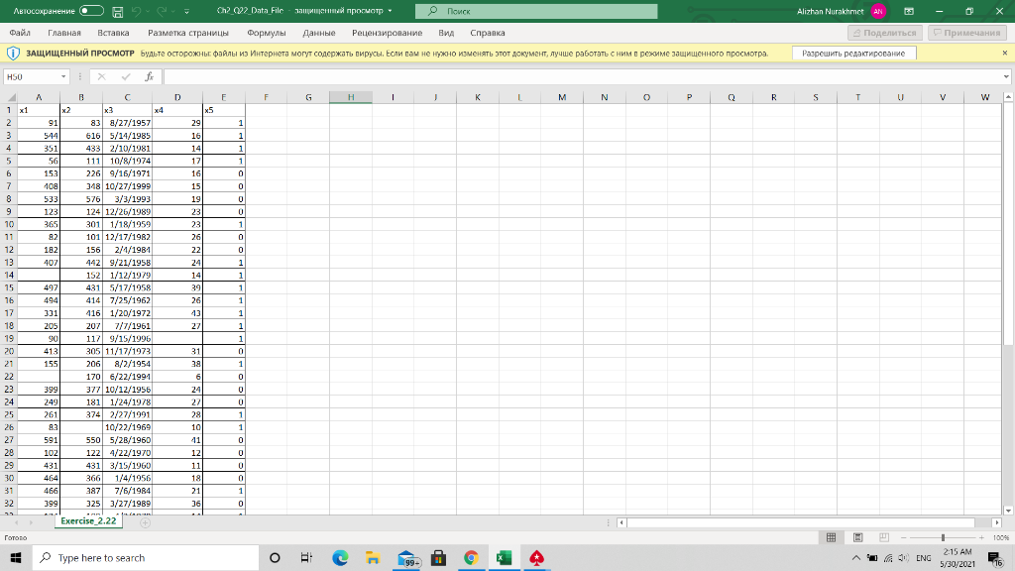Click the Redo icon
1015x571 pixels.
pos(163,10)
